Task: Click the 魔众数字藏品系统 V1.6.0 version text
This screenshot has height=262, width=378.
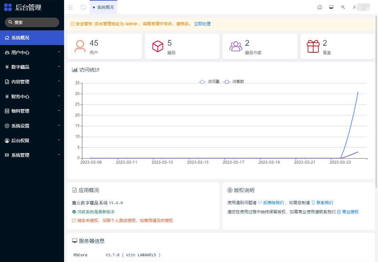Action: point(97,203)
